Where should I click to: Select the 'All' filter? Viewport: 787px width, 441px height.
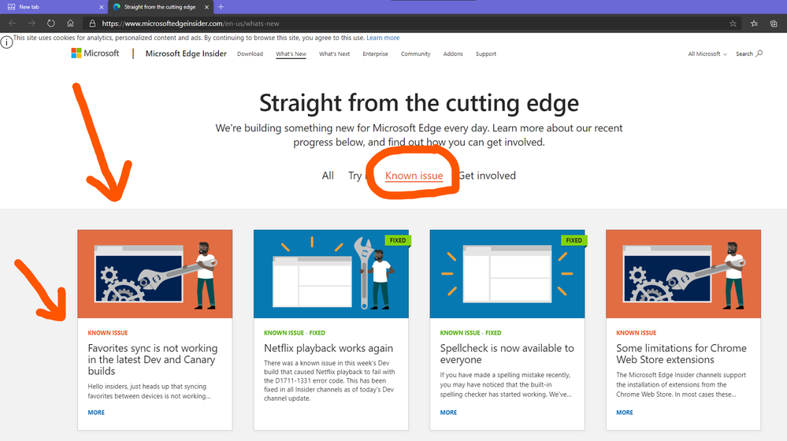(x=328, y=176)
